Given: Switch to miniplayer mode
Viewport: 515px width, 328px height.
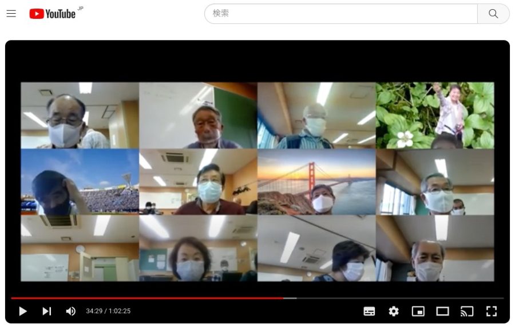Looking at the screenshot, I should (418, 311).
